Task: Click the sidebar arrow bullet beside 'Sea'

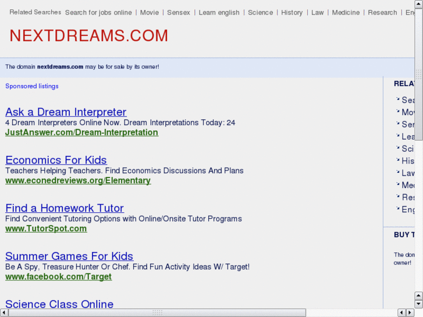Action: [397, 99]
